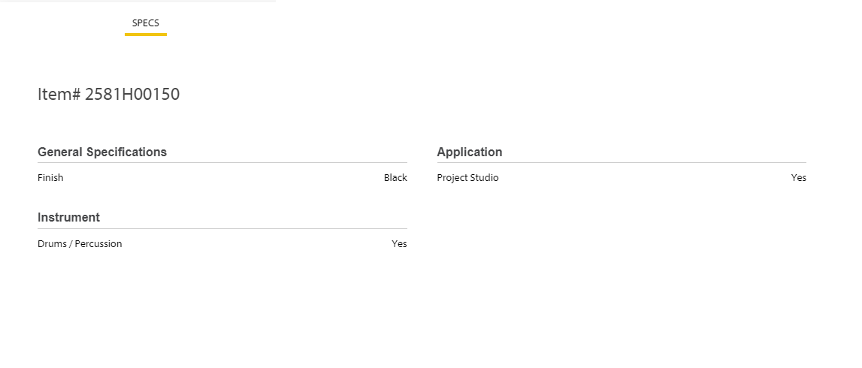Click the word Percussion in Instrument row

pyautogui.click(x=98, y=244)
